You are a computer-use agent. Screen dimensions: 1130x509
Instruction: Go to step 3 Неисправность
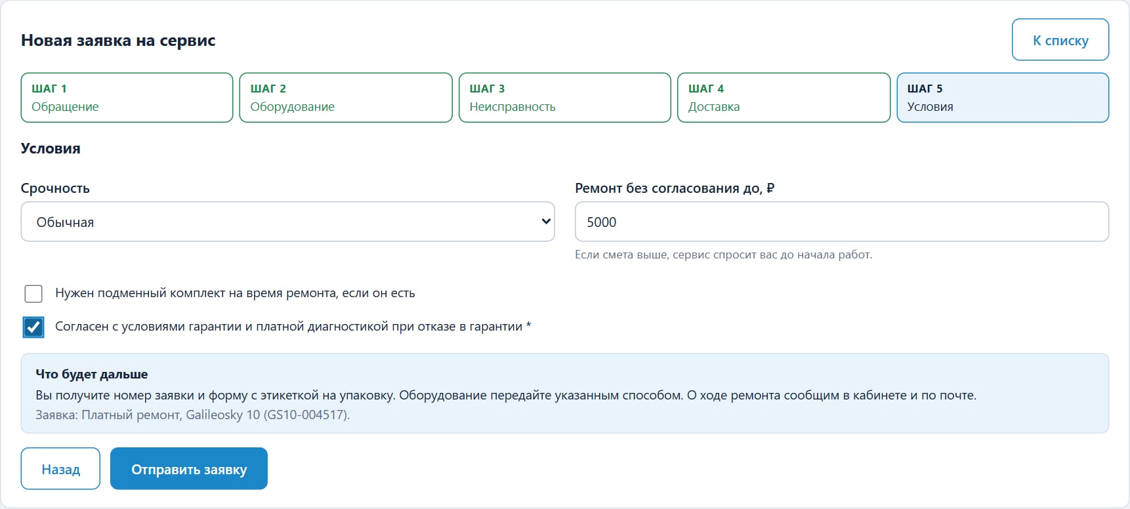pos(565,98)
